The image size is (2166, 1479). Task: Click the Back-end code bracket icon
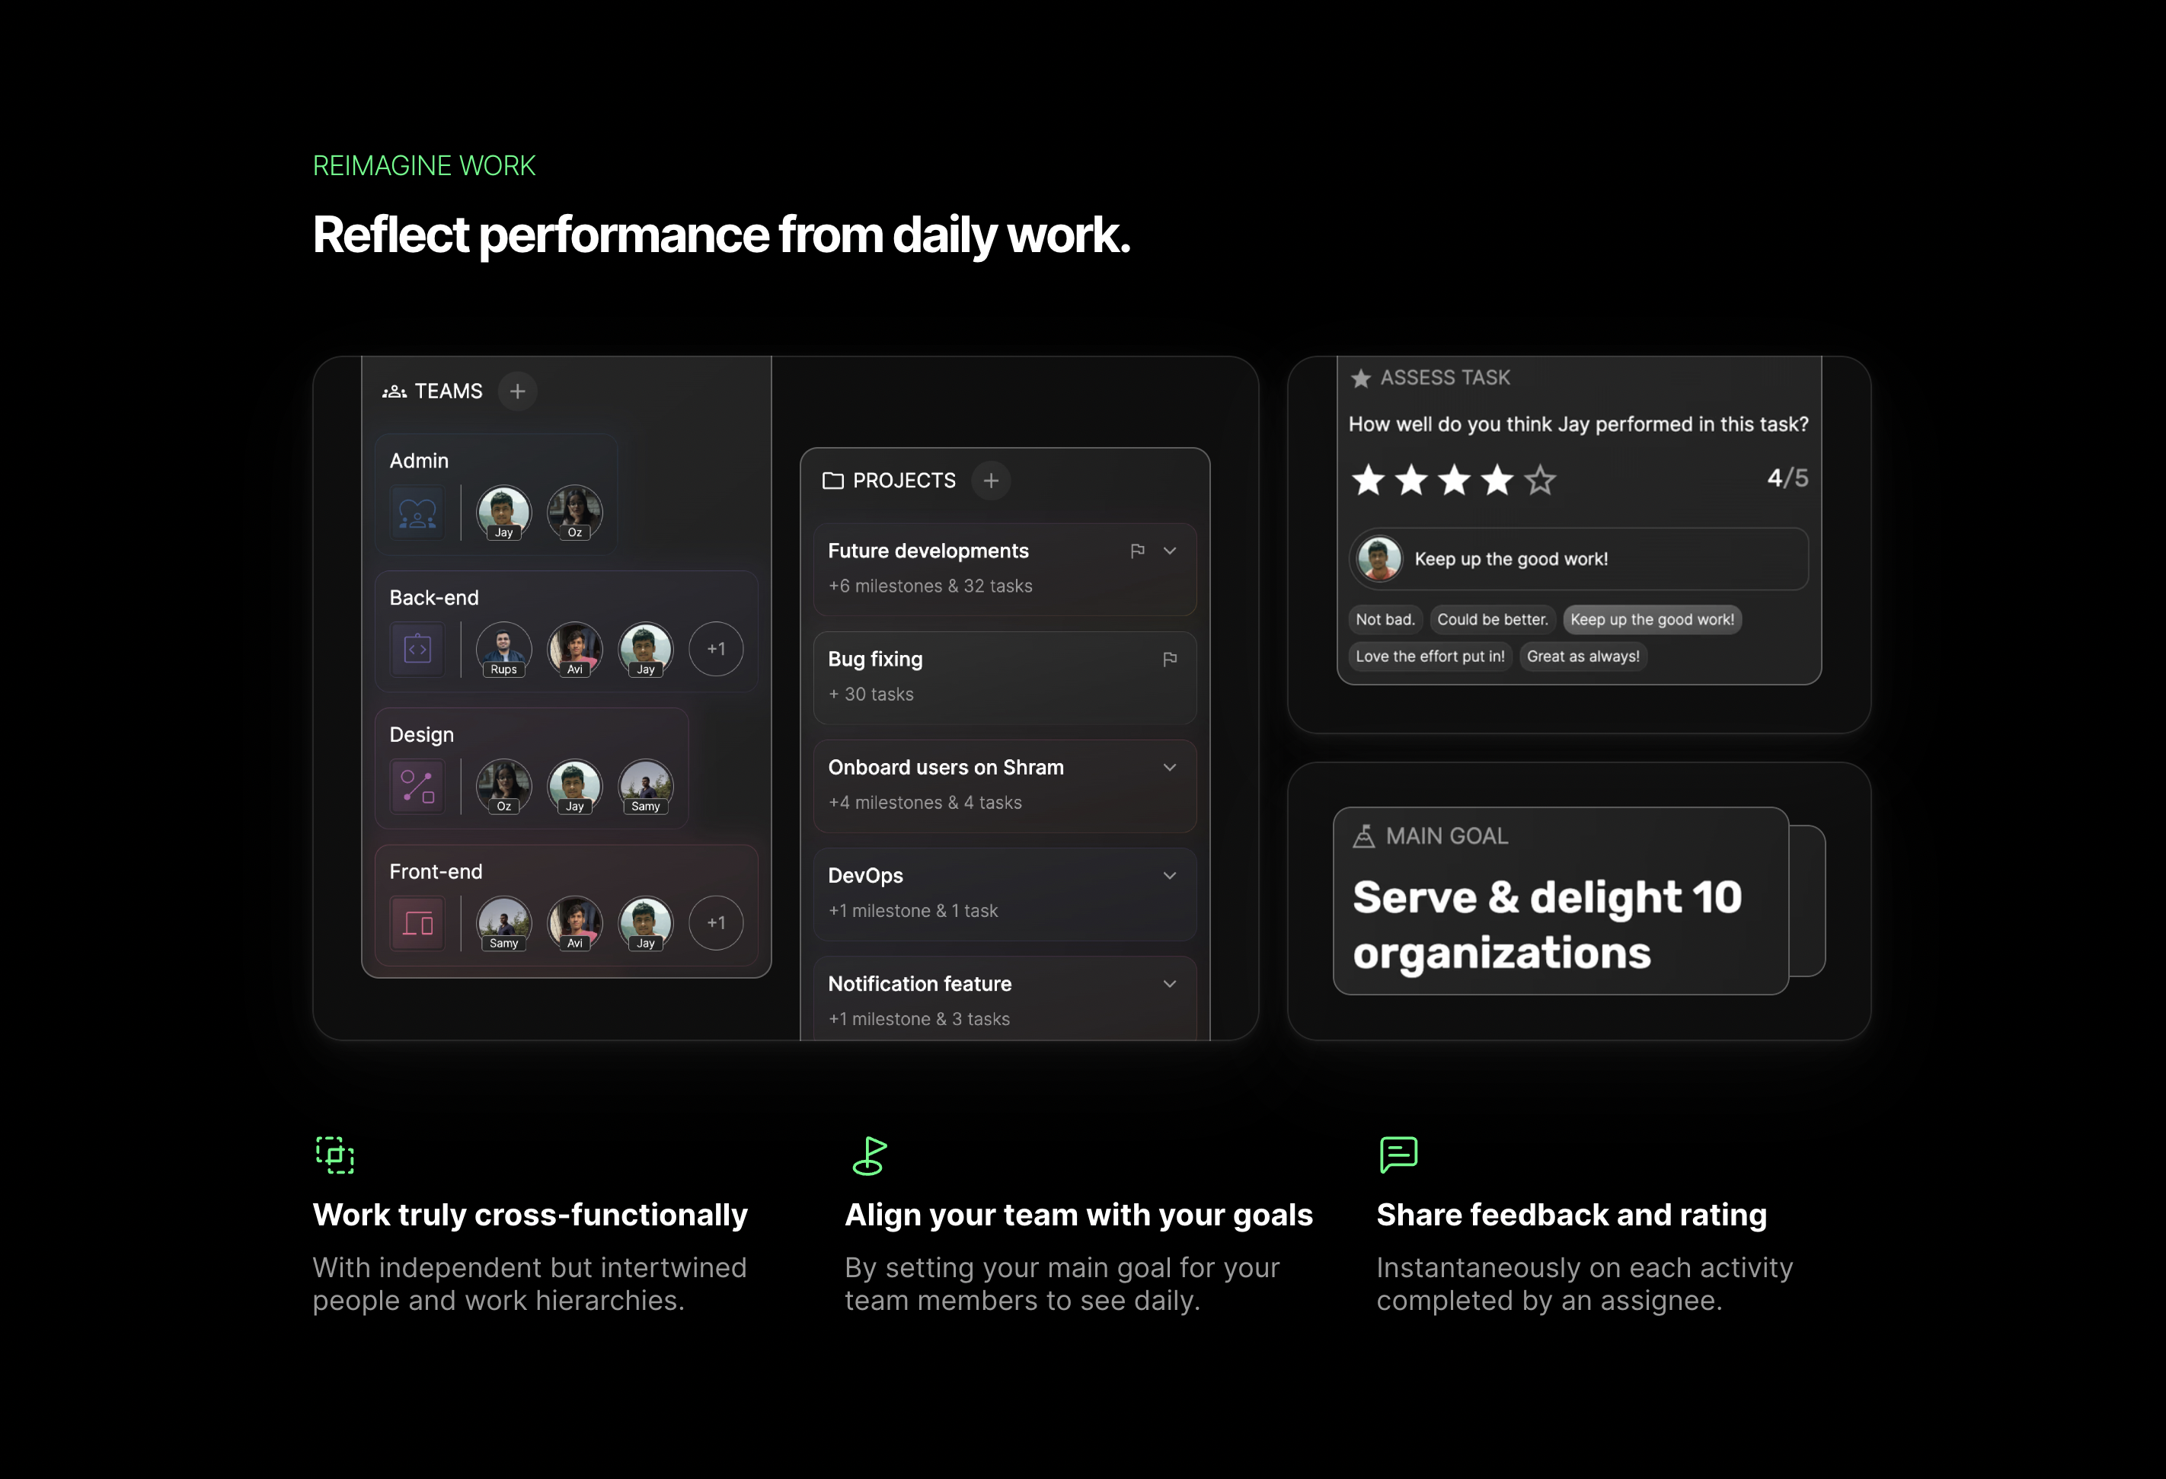417,650
